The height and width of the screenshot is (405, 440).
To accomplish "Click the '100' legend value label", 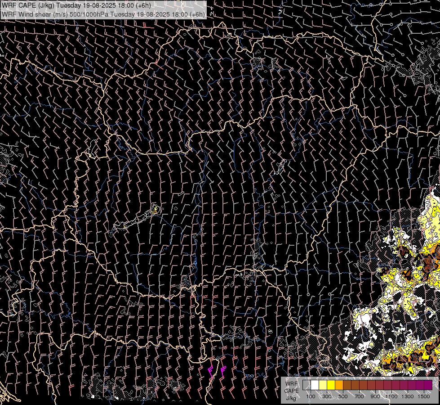I will pos(311,396).
